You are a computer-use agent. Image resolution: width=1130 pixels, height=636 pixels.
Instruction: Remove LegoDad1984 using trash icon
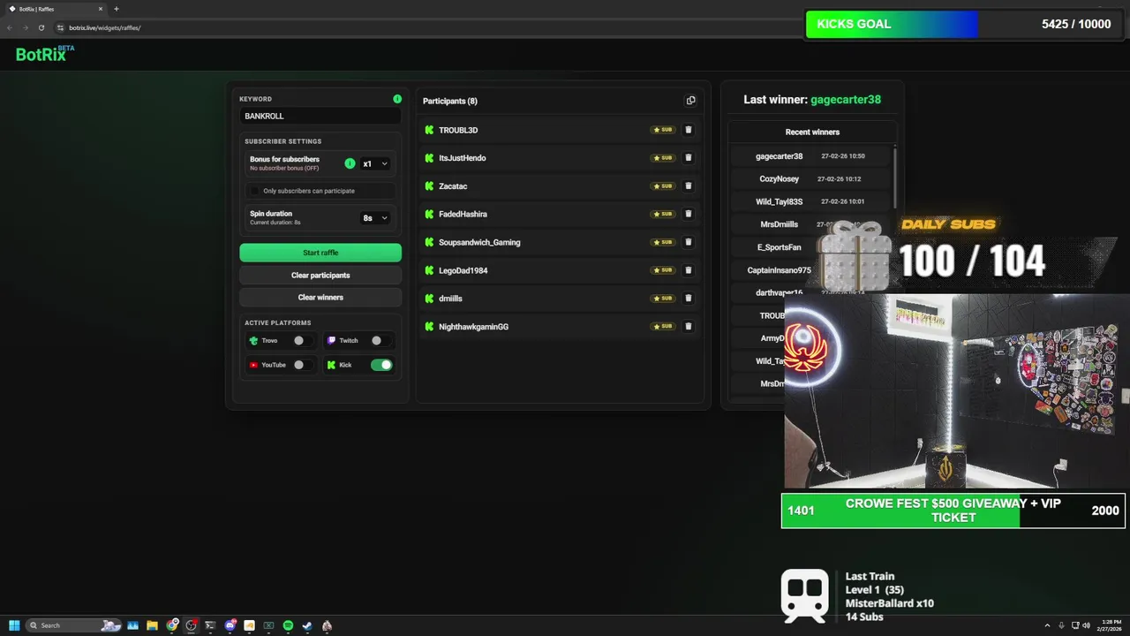[689, 270]
